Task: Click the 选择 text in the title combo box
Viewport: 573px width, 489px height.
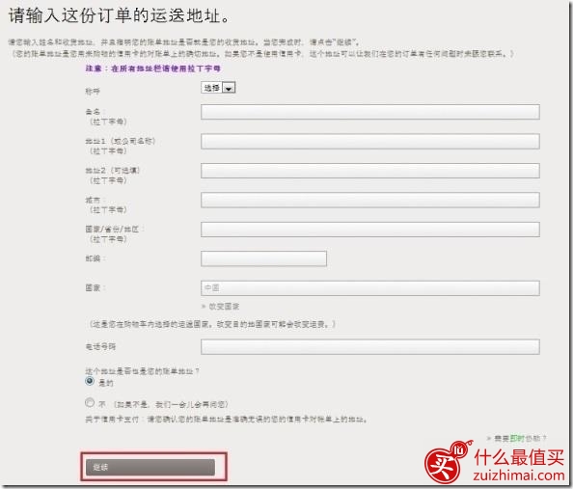Action: pos(211,88)
